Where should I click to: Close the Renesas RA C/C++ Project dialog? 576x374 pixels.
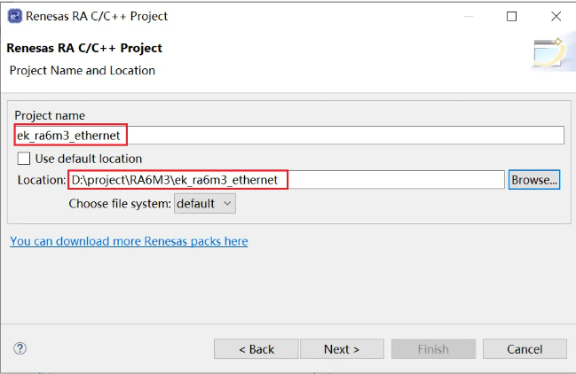tap(555, 16)
